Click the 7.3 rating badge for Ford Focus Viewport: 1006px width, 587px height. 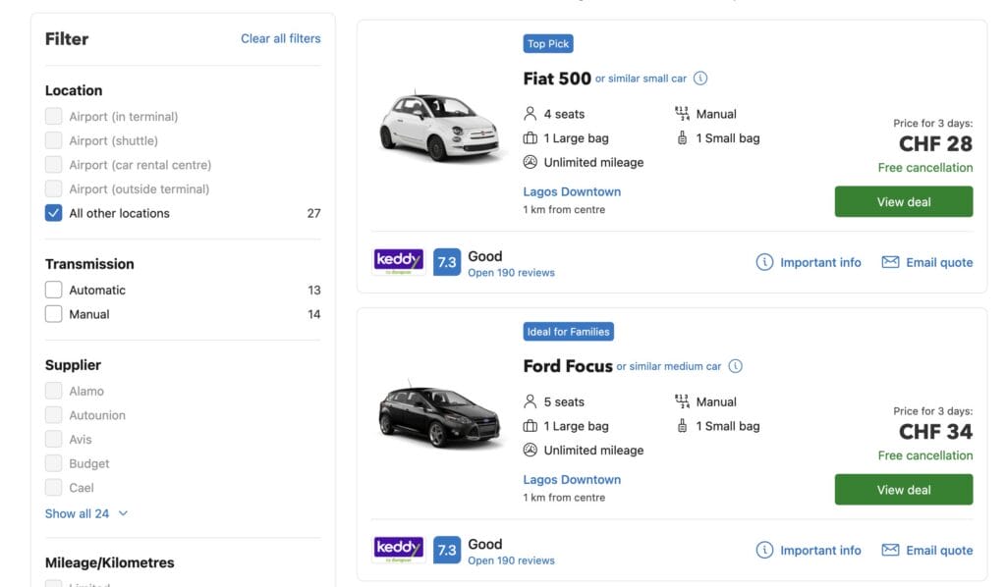click(447, 550)
